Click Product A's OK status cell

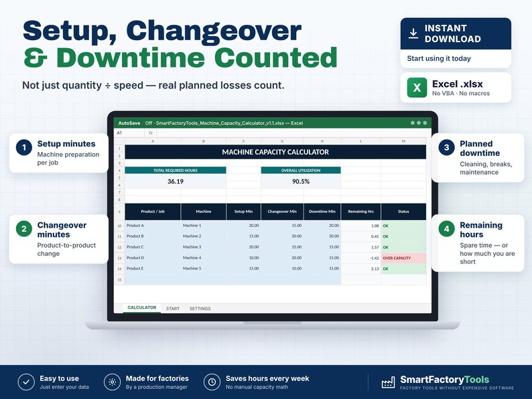tap(403, 226)
